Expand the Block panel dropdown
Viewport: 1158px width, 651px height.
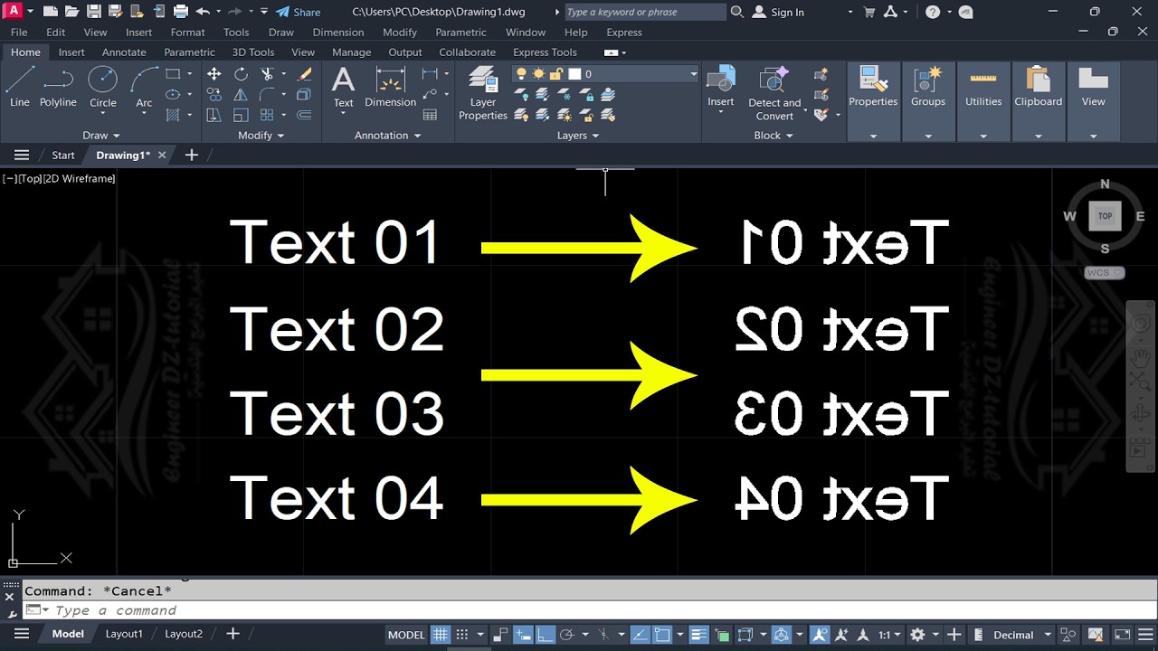(x=774, y=136)
